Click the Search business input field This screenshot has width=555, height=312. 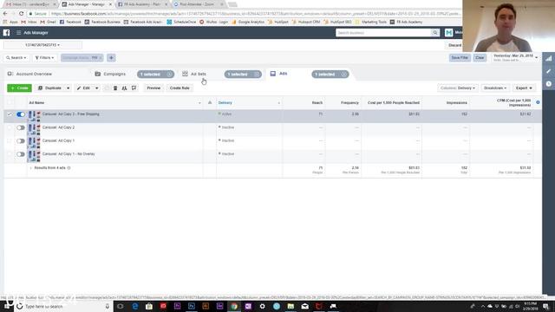click(x=383, y=33)
